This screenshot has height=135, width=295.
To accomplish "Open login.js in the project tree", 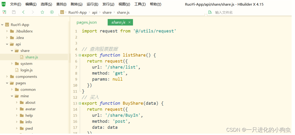I will point(26,70).
